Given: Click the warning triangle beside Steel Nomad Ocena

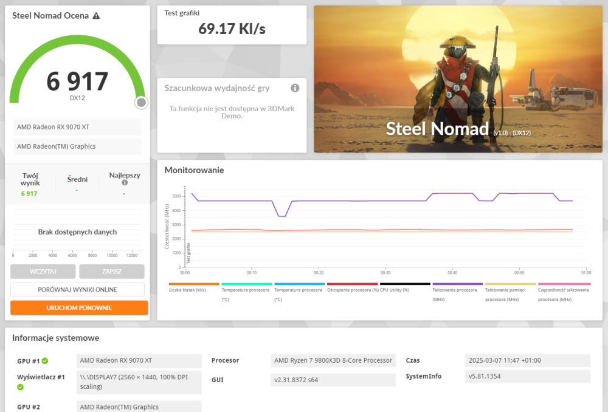Looking at the screenshot, I should (96, 16).
